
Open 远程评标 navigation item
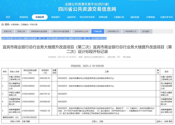coord(71,17)
